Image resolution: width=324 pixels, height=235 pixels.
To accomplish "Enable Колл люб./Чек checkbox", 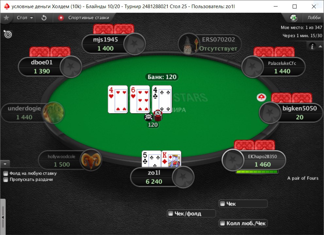I will coord(222,223).
